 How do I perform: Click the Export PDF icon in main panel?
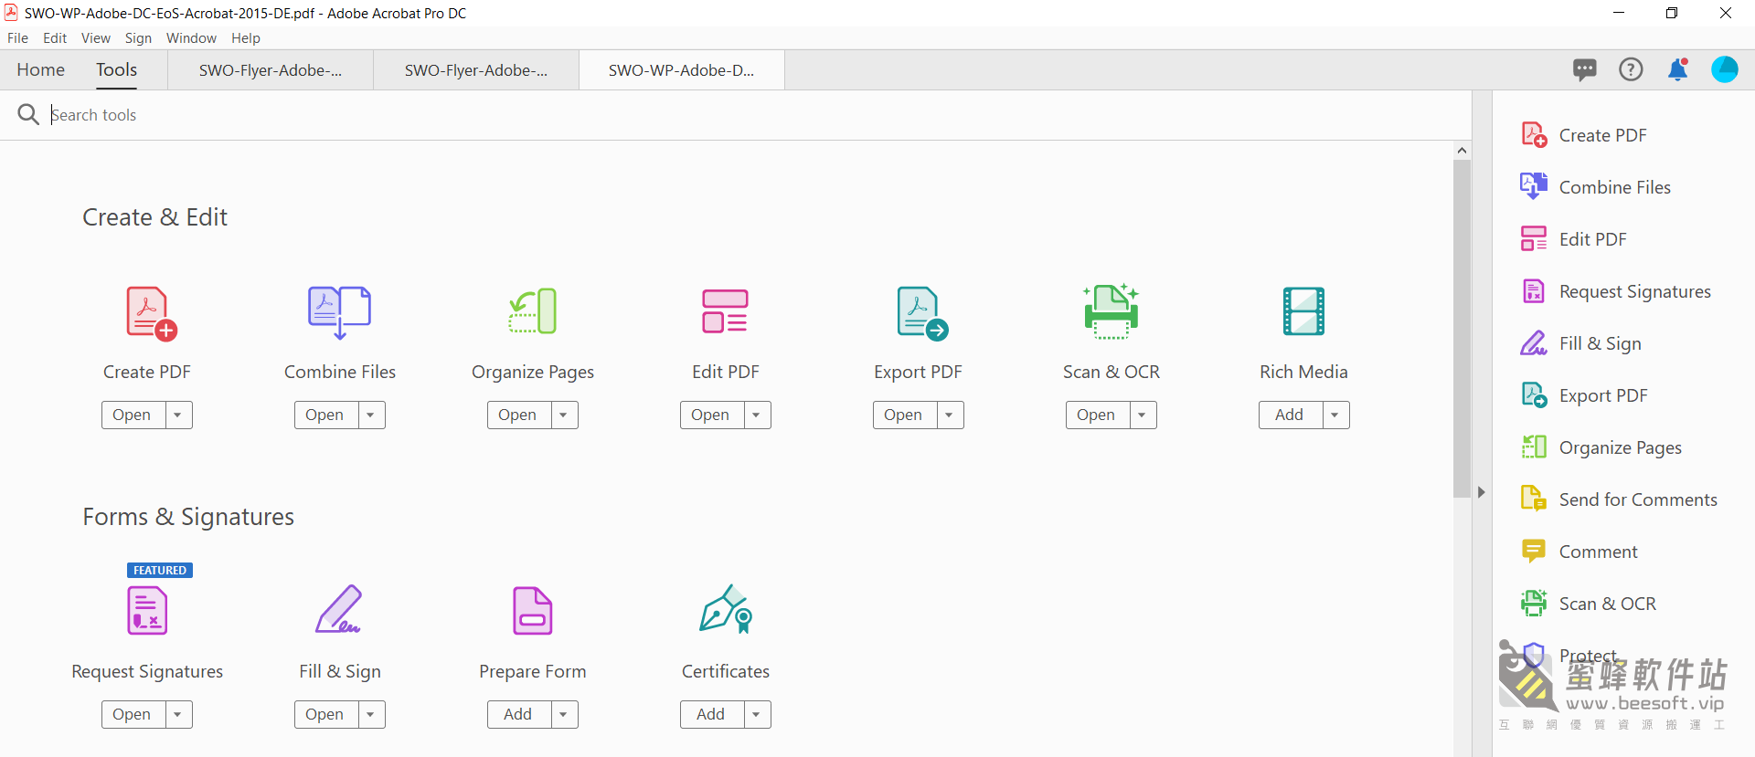(x=921, y=313)
